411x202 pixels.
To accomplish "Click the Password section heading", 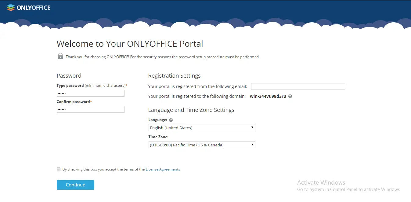I will tap(69, 76).
